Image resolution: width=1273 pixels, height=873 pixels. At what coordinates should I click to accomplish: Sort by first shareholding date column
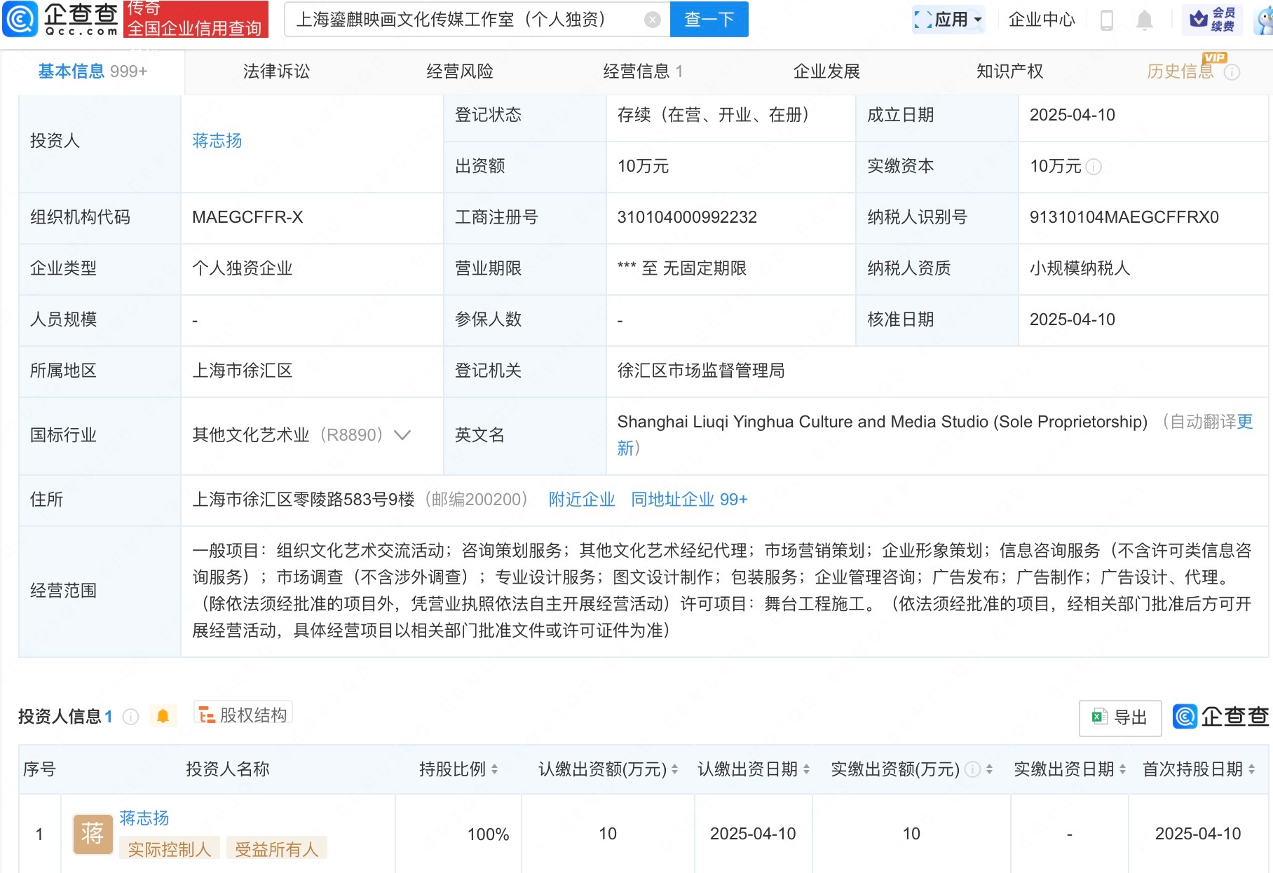click(1251, 769)
